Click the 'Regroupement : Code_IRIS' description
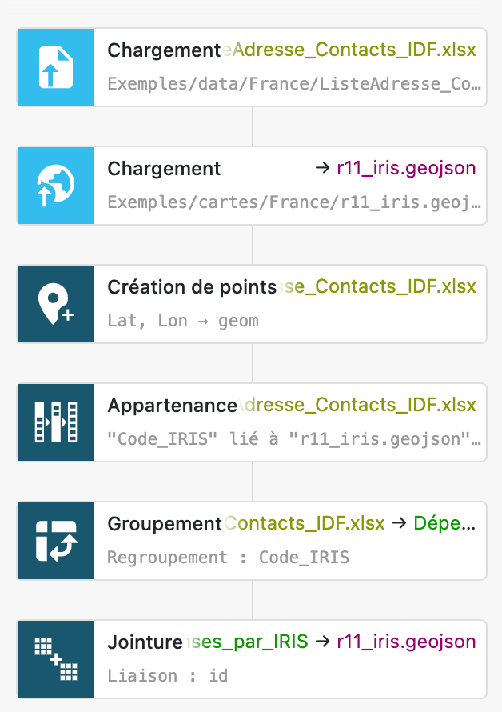This screenshot has height=712, width=502. point(229,558)
